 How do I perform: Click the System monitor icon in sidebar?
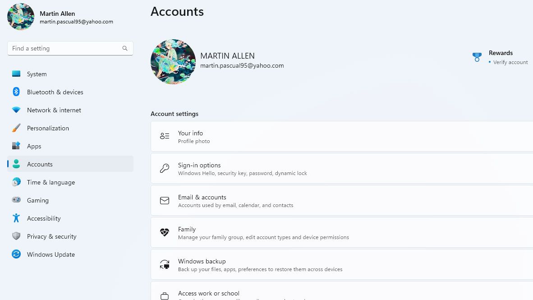(x=16, y=74)
